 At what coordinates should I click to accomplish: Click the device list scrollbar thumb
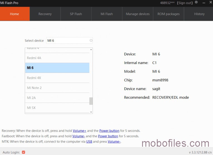point(91,101)
